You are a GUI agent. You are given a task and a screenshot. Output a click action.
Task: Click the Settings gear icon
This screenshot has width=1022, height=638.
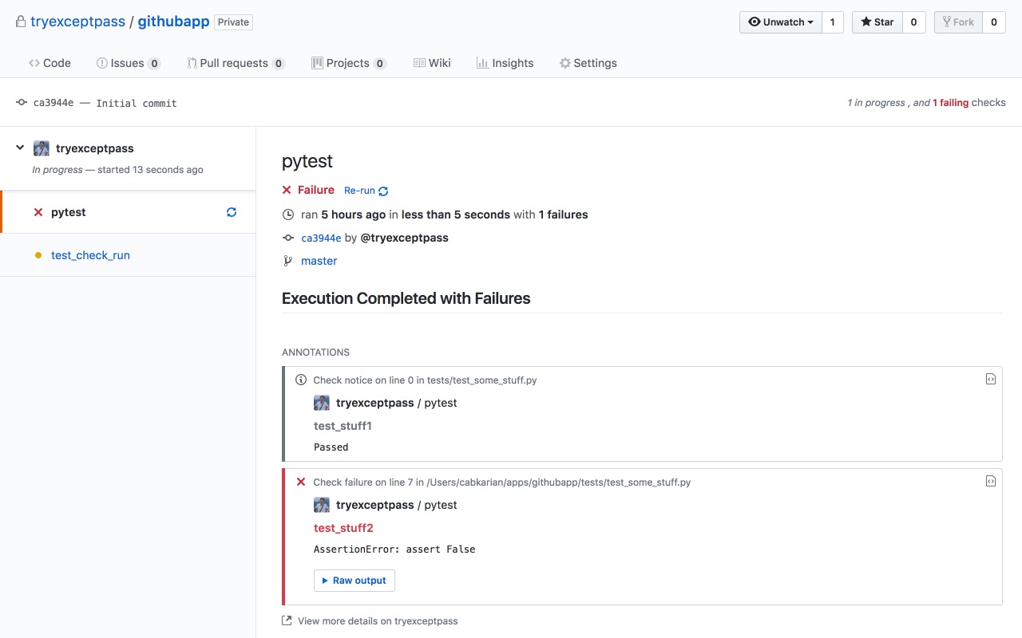[565, 62]
